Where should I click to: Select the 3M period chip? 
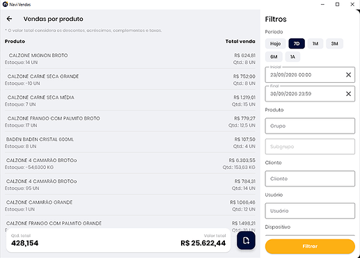[x=334, y=44]
